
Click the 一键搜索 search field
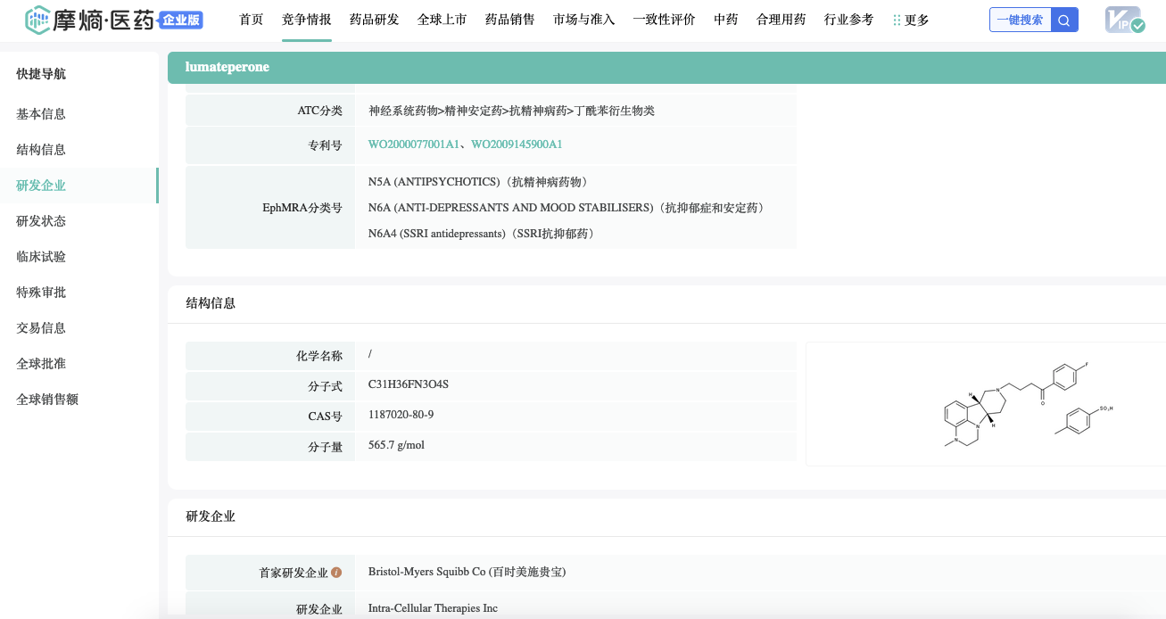point(1021,20)
